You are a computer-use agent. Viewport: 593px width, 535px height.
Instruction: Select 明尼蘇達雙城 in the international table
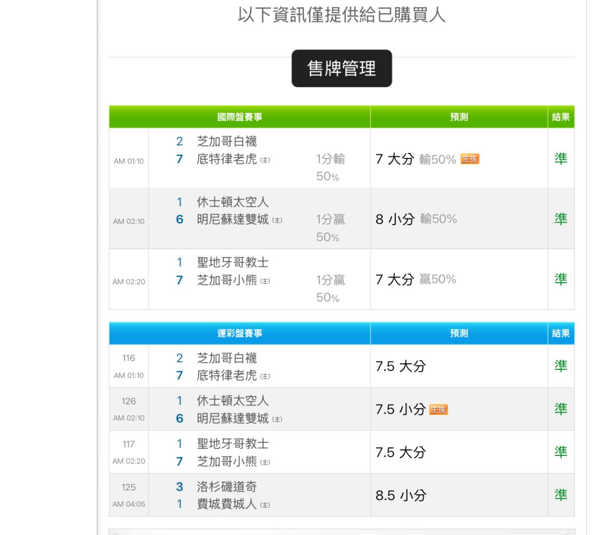pyautogui.click(x=233, y=219)
